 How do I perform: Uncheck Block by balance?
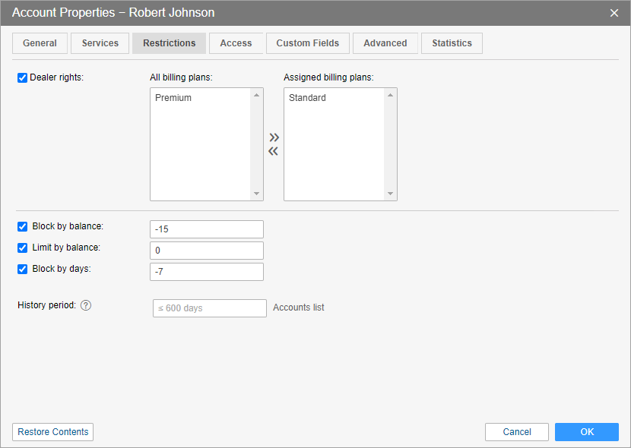click(x=23, y=226)
